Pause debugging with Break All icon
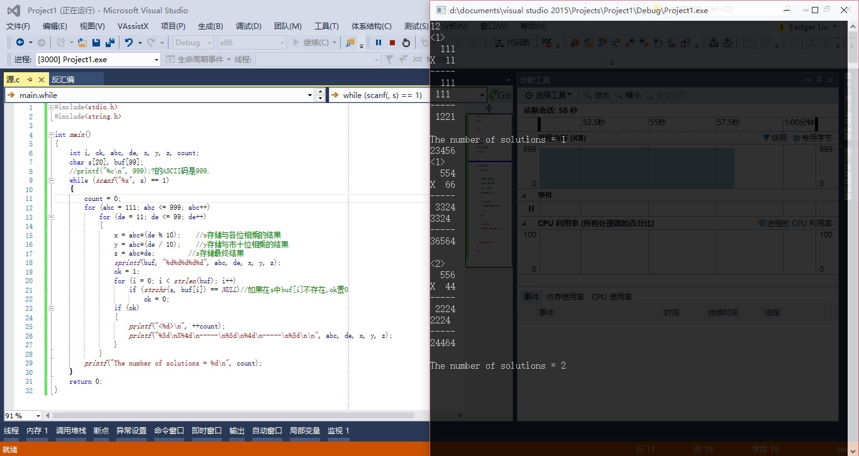 (x=379, y=43)
